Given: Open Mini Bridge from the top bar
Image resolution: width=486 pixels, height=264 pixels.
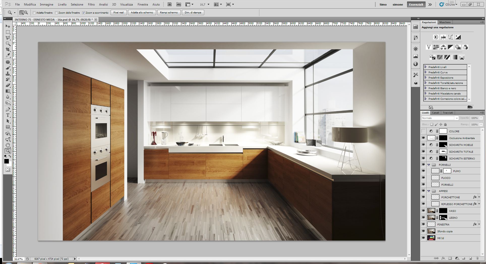Looking at the screenshot, I should click(179, 5).
